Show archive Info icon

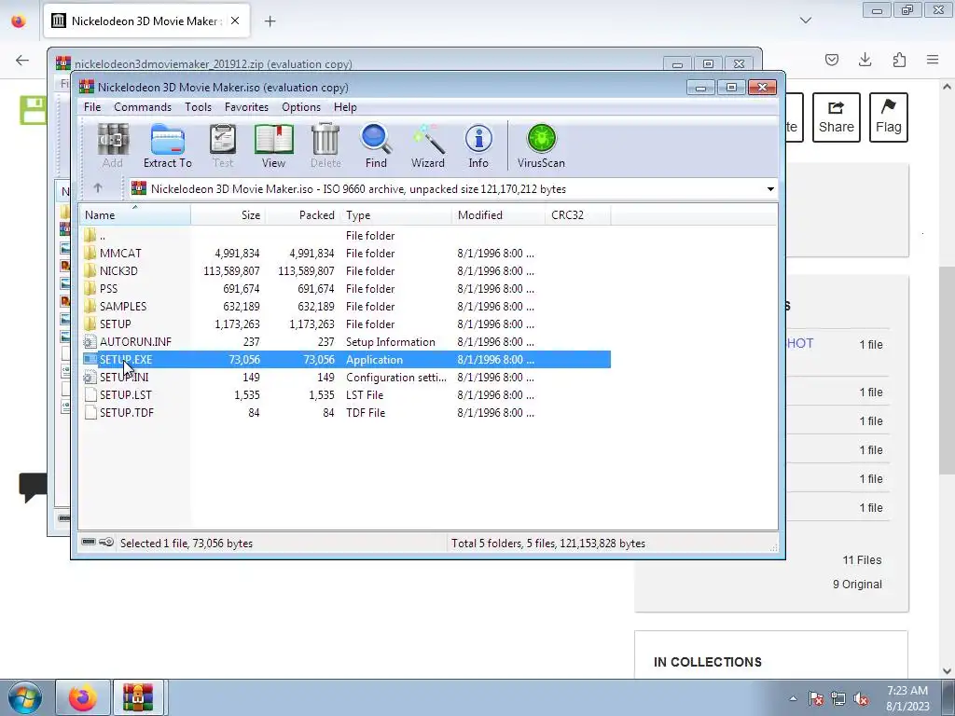(478, 146)
